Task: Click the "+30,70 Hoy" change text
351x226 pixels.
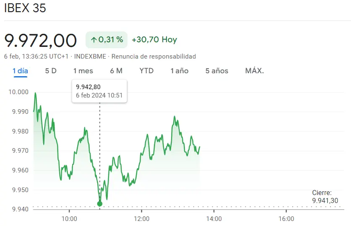Action: (154, 40)
